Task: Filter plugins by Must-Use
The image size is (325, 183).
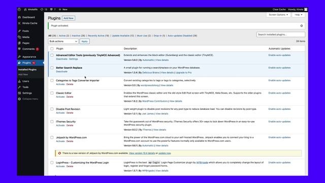Action: (144, 36)
